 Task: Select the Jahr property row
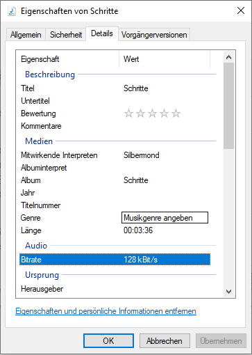115,193
